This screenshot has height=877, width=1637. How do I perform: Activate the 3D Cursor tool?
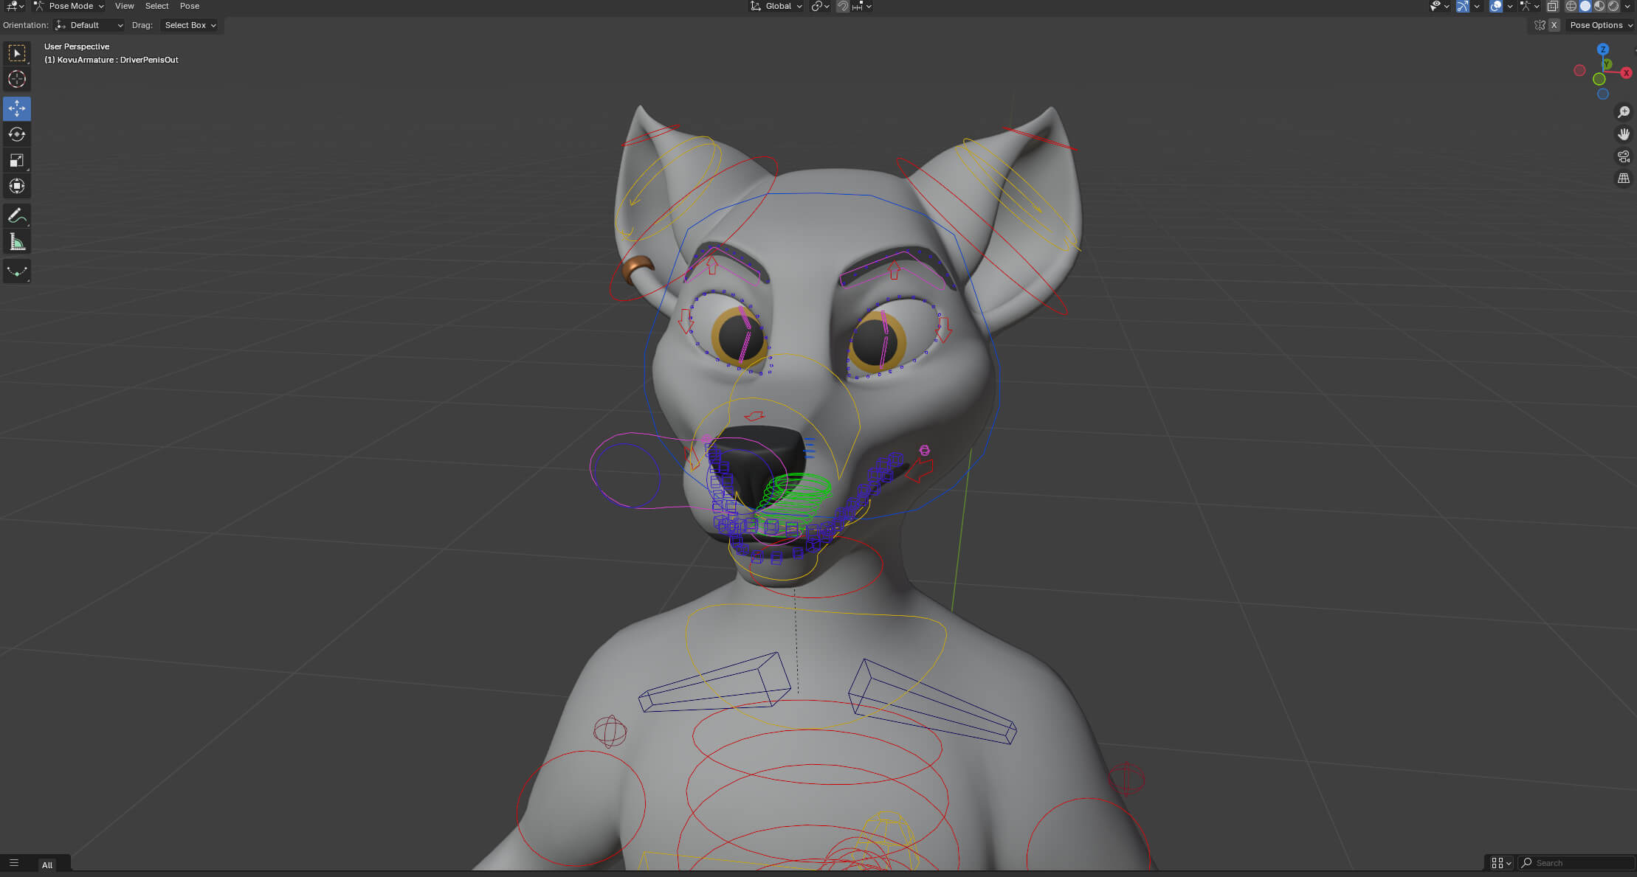[16, 79]
